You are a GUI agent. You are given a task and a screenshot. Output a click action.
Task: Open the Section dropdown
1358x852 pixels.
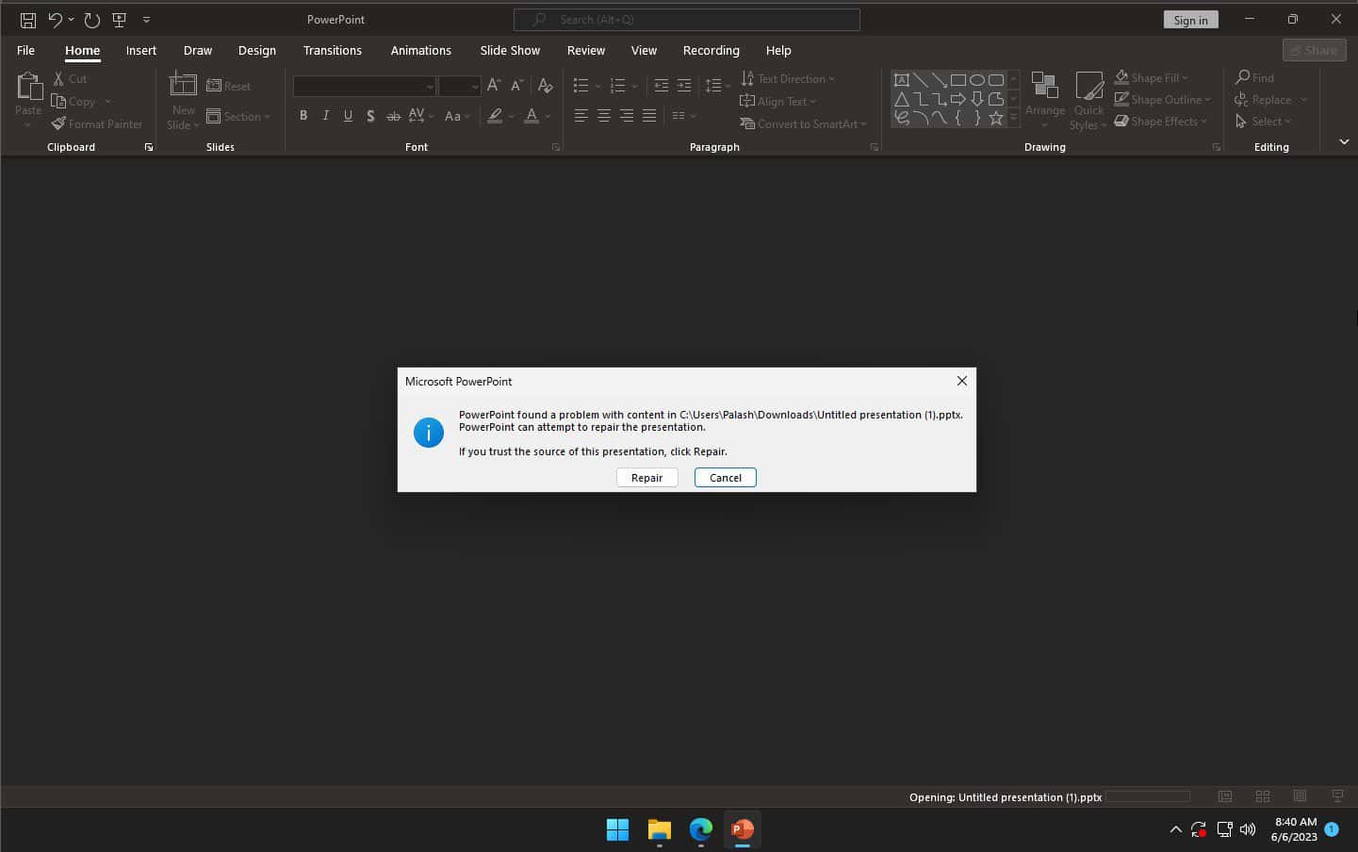238,117
